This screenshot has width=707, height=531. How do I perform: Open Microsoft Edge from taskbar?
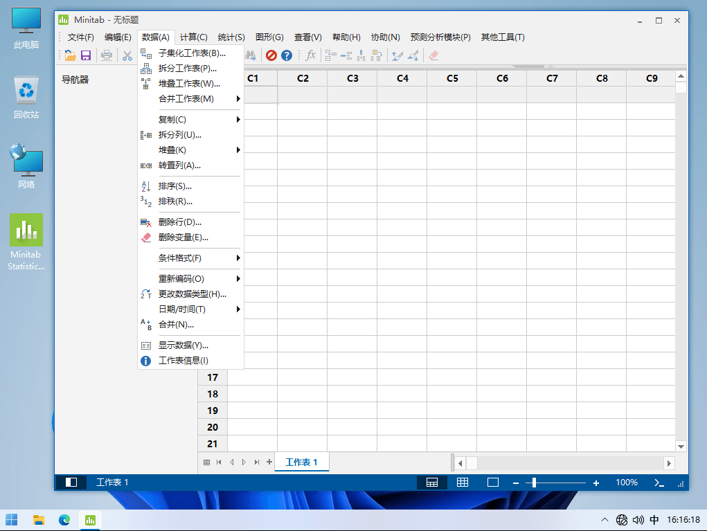pos(64,520)
